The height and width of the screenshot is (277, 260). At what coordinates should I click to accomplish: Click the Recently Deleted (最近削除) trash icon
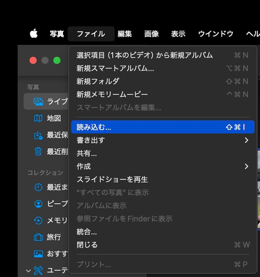click(38, 151)
